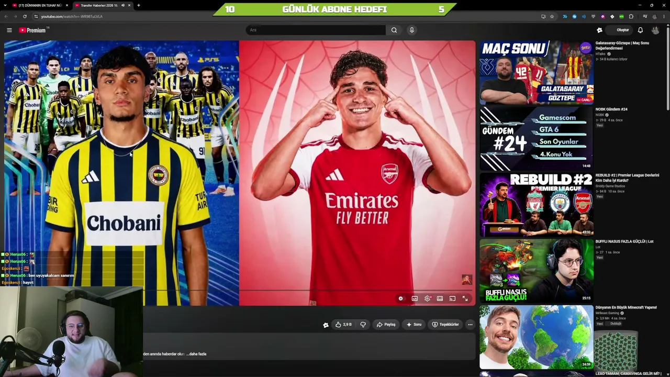Screen dimensions: 670x377
Task: Open the REBUILD #2 Premier League Devlerini title
Action: (627, 178)
